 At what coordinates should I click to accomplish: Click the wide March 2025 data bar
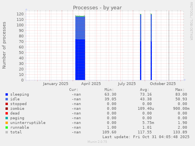tap(80, 48)
